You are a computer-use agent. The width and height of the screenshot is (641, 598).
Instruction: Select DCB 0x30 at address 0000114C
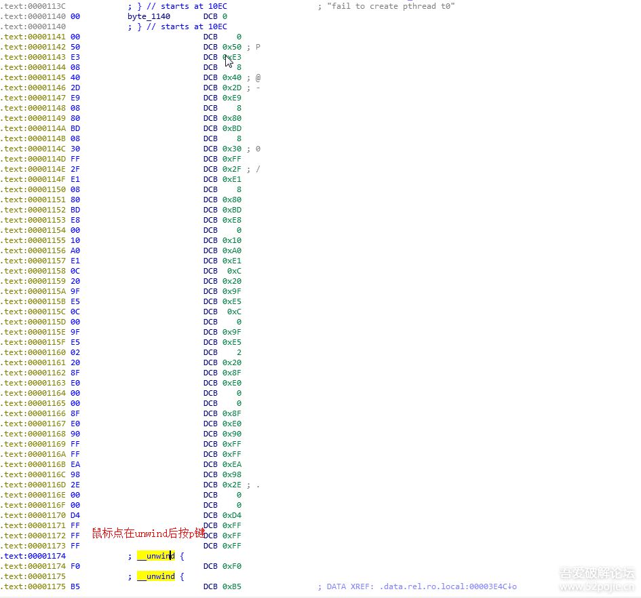coord(232,149)
